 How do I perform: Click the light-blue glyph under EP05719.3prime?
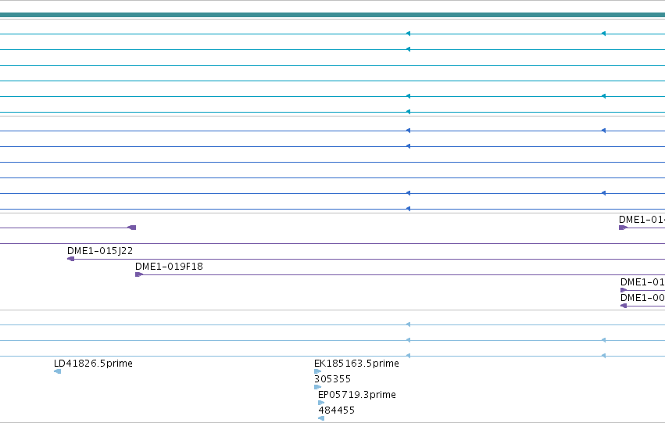(321, 403)
